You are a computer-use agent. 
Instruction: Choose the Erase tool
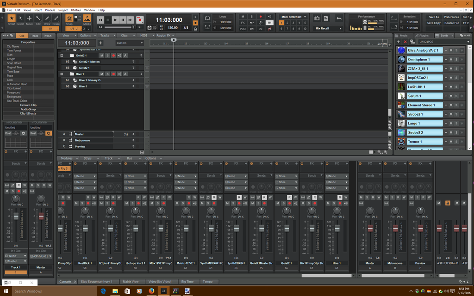pyautogui.click(x=56, y=19)
